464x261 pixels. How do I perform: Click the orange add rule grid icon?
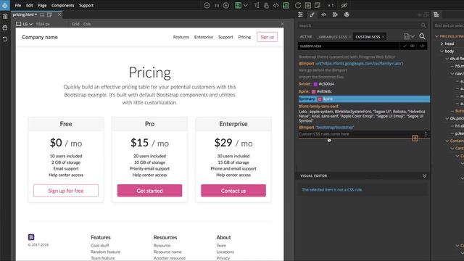[x=415, y=138]
